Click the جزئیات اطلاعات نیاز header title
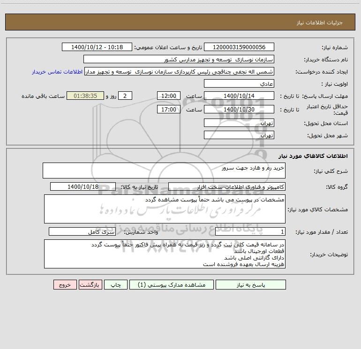Screen dimensions: 361x349 coord(320,22)
